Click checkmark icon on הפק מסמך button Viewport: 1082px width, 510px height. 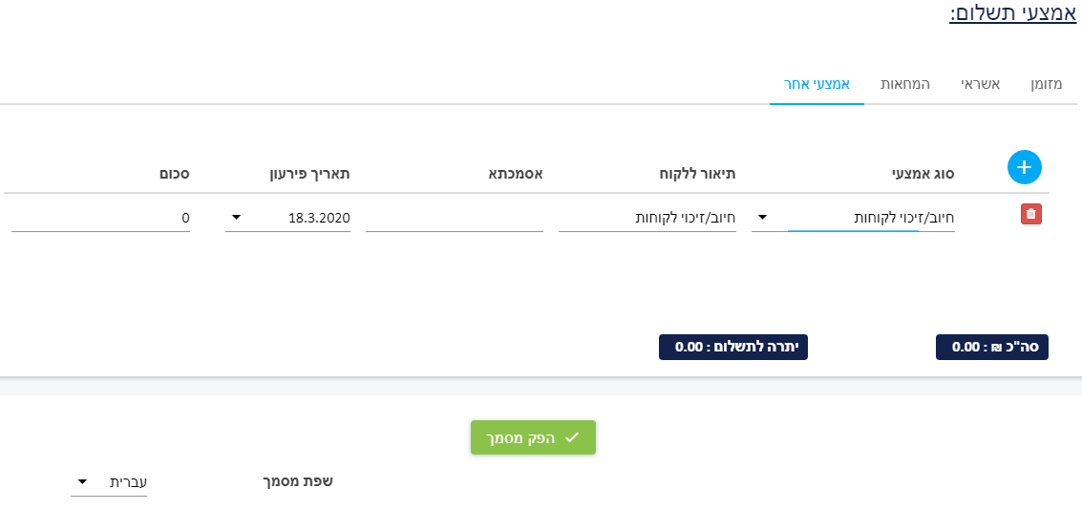click(x=571, y=437)
